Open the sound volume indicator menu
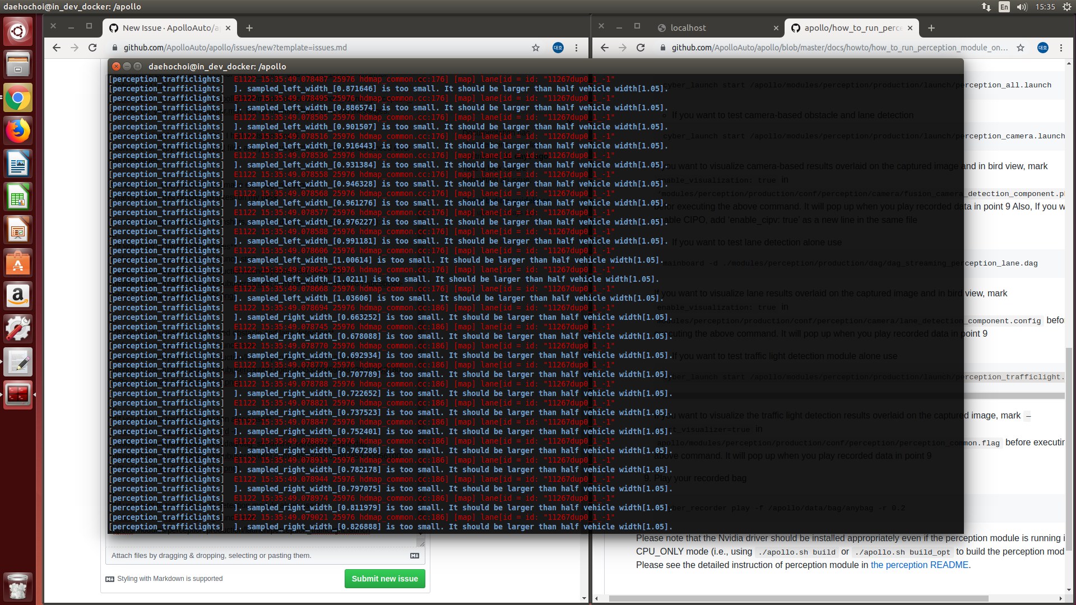Screen dimensions: 1076x605 pos(1022,7)
